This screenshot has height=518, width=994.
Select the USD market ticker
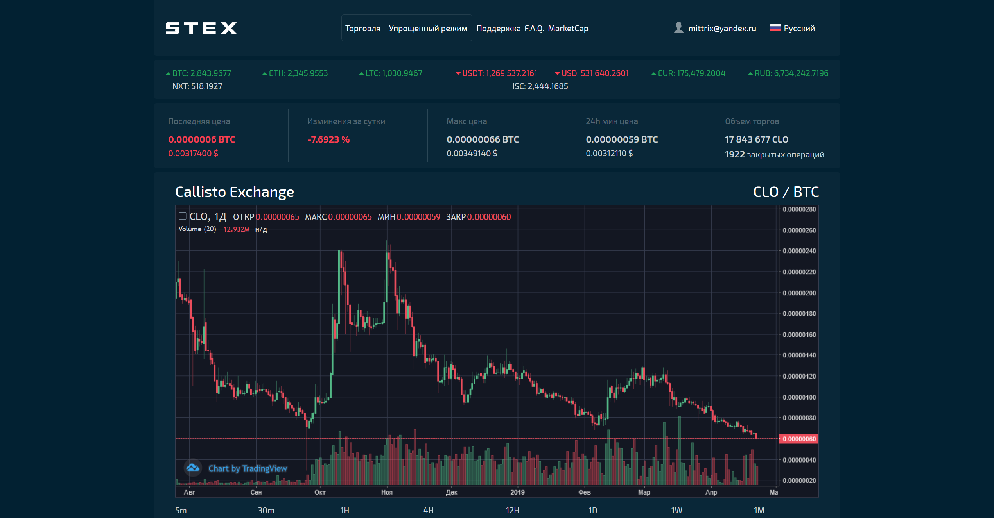pyautogui.click(x=592, y=73)
